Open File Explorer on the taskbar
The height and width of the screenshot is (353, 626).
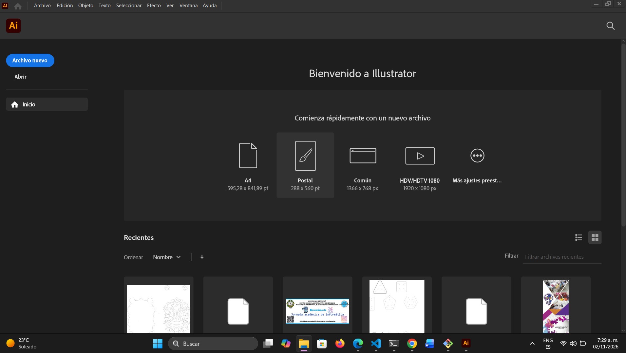[x=304, y=344]
